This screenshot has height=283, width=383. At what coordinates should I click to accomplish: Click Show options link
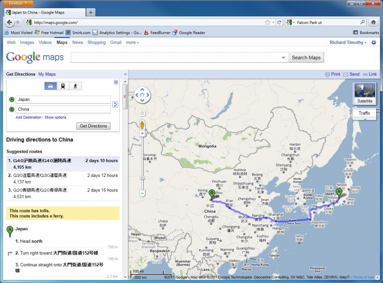tap(55, 117)
